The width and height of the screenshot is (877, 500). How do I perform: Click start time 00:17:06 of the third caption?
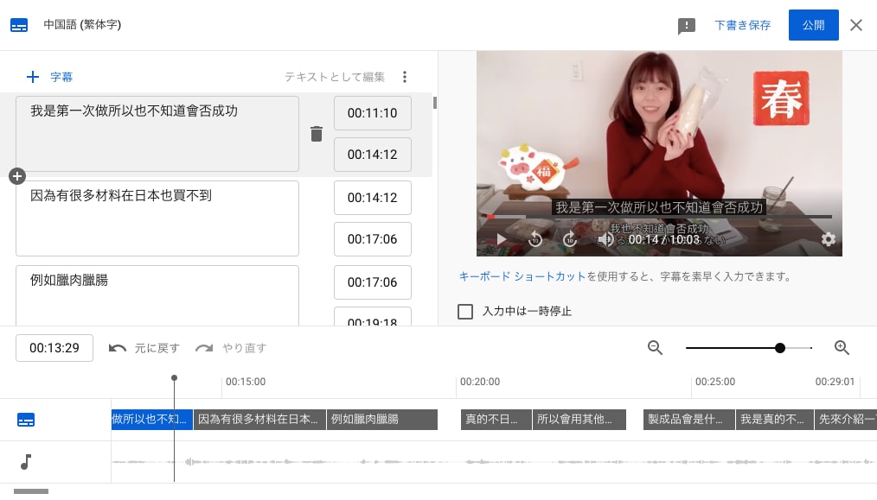click(373, 282)
